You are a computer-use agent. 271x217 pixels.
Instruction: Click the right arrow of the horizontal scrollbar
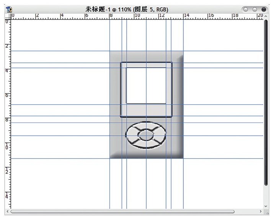(261, 211)
